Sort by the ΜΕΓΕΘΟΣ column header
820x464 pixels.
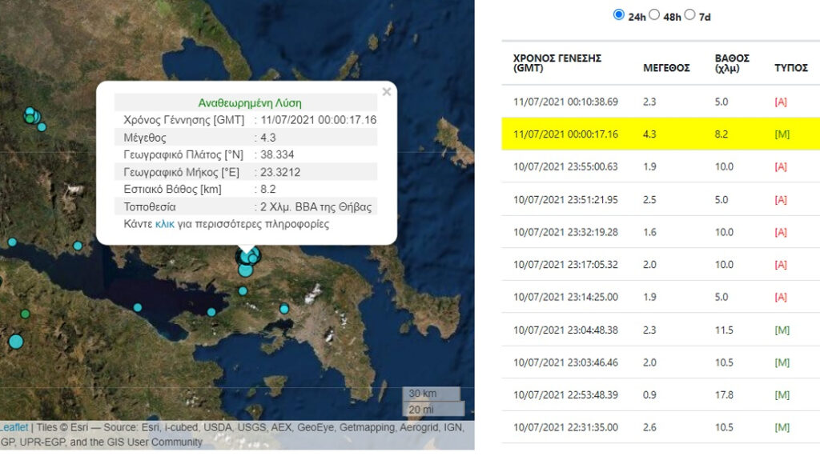pyautogui.click(x=666, y=68)
